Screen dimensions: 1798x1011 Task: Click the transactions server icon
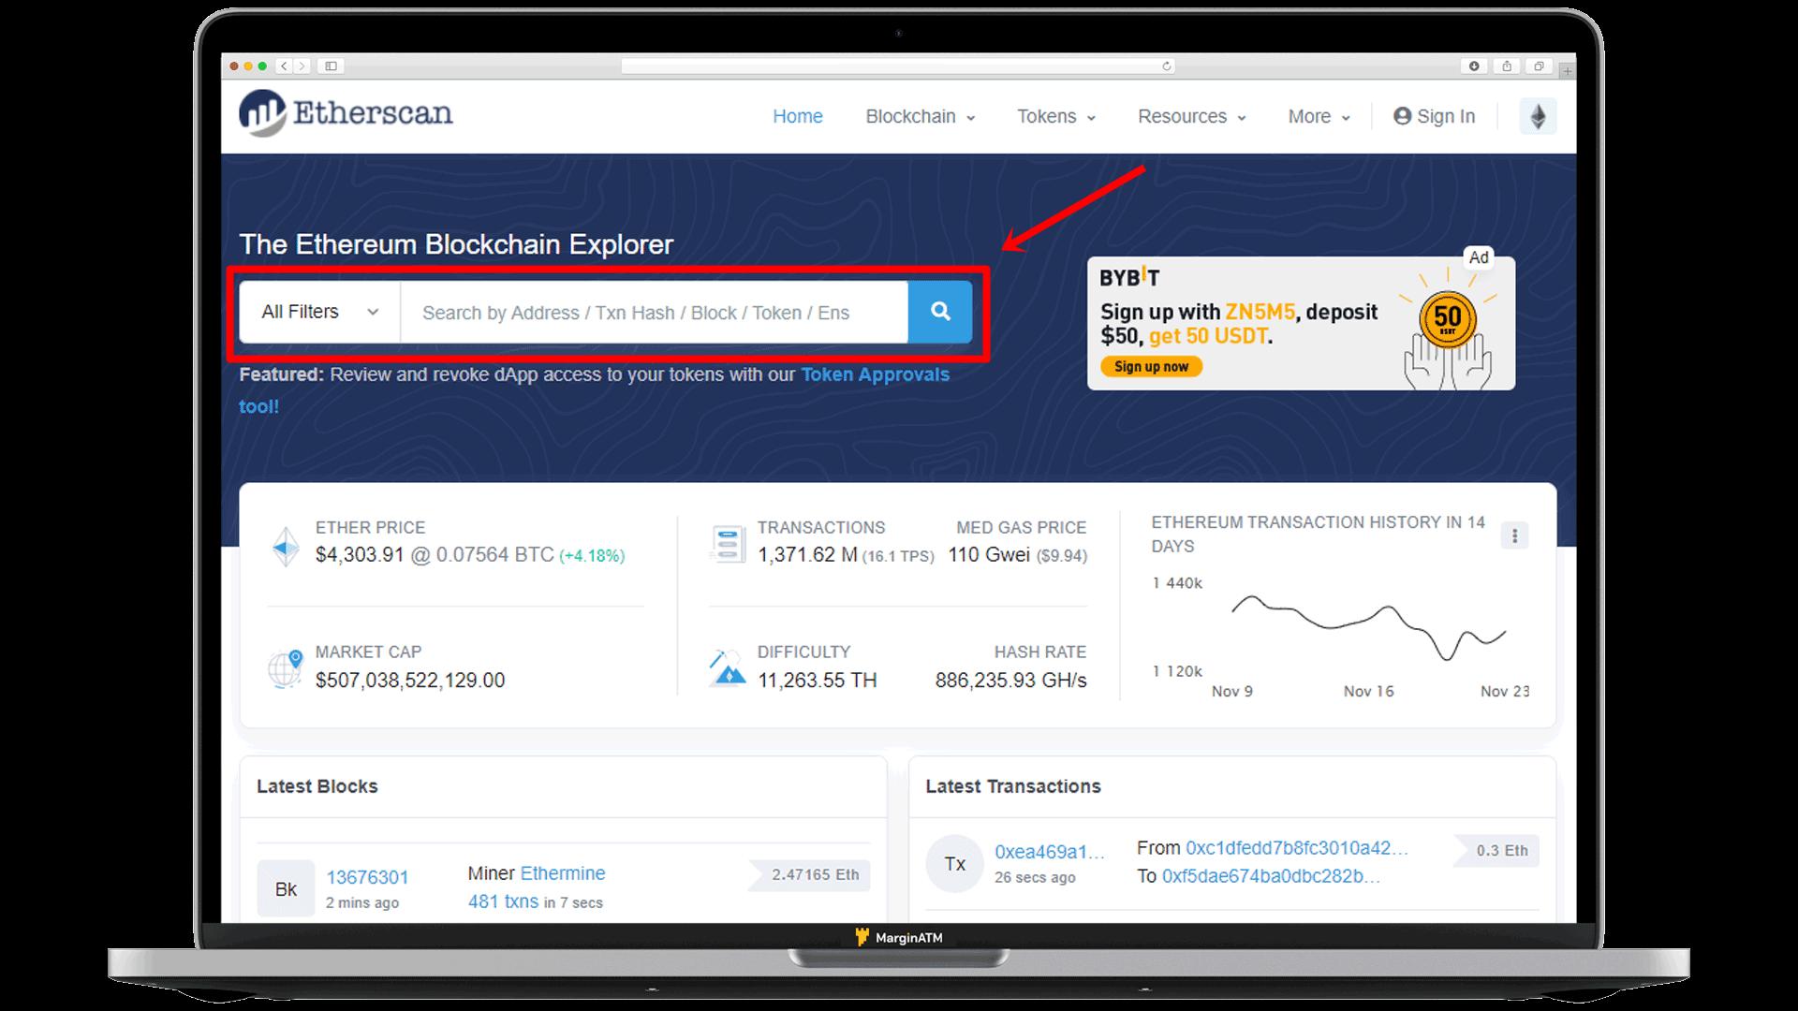pyautogui.click(x=728, y=544)
